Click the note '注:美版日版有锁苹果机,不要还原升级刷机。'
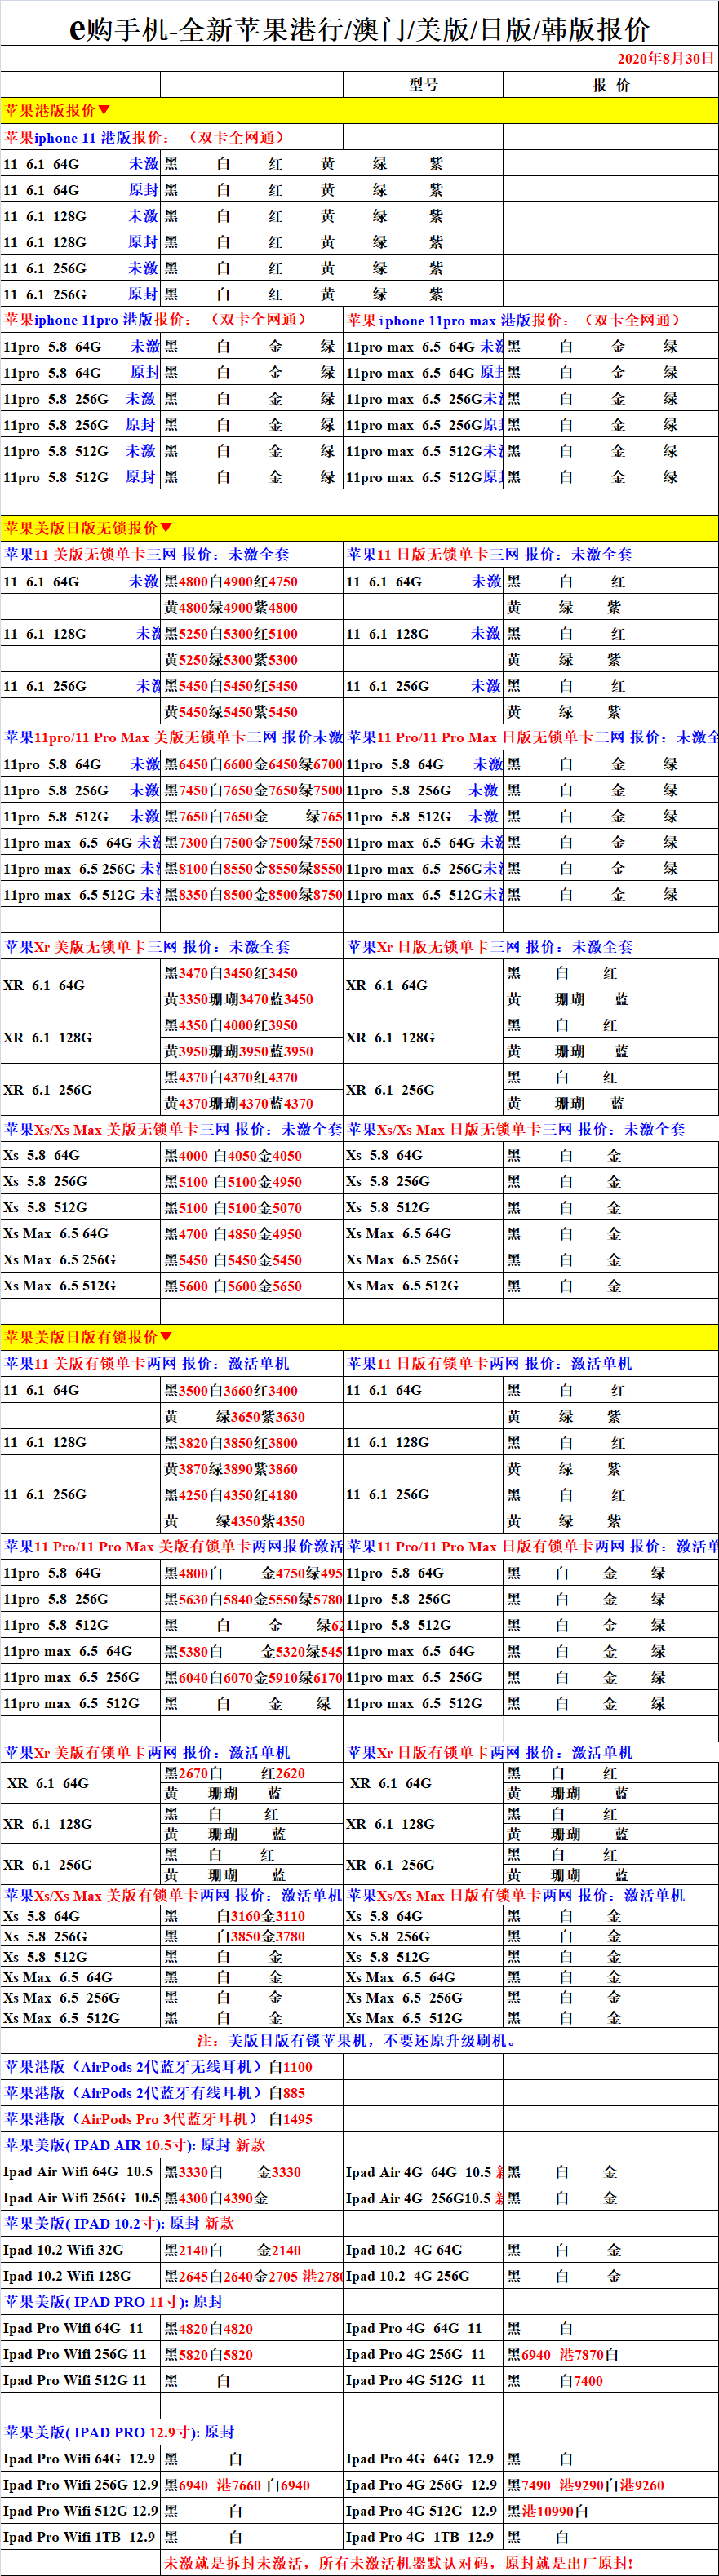This screenshot has width=719, height=2576. click(x=359, y=2040)
